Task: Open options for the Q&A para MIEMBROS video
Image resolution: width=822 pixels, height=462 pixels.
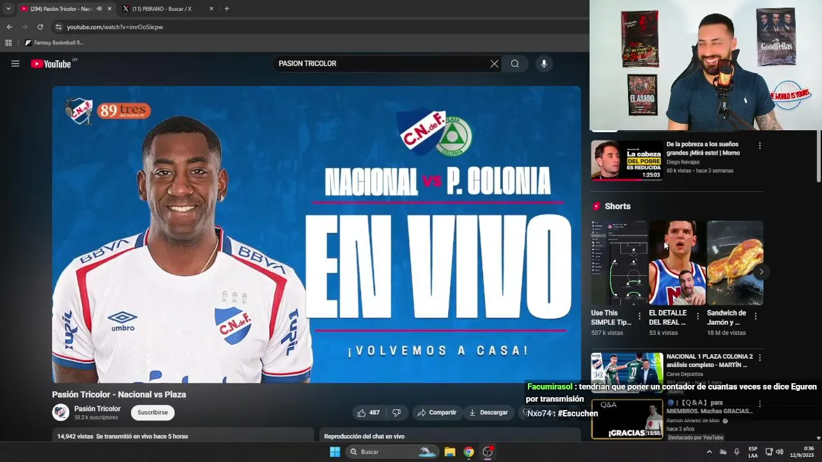Action: (760, 404)
